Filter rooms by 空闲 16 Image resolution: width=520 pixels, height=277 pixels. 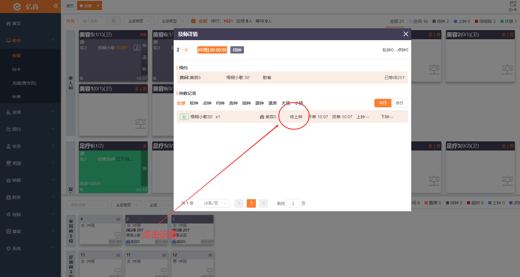[x=418, y=21]
